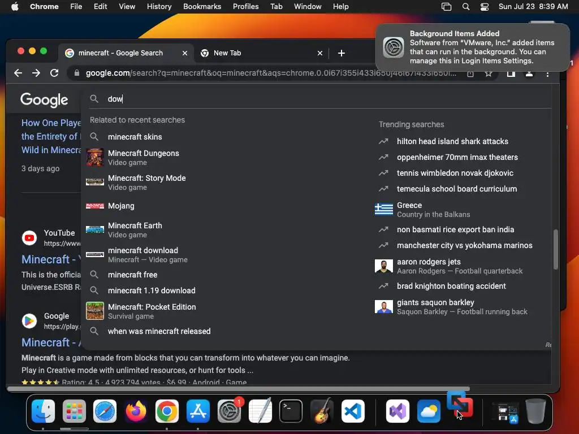Open the Chrome profile icon
Screen dimensions: 579x434
click(529, 73)
